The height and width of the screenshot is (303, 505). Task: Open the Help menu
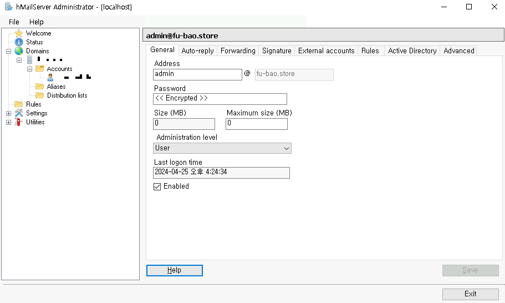click(37, 22)
